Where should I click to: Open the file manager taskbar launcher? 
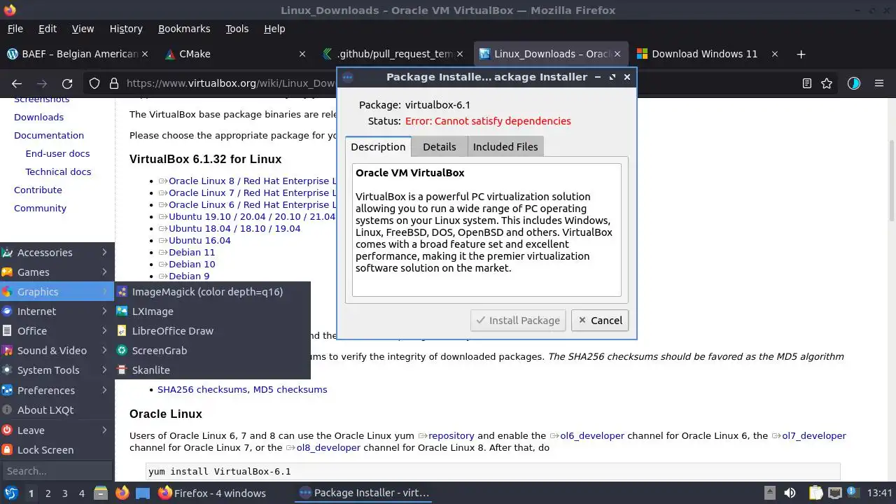[101, 493]
